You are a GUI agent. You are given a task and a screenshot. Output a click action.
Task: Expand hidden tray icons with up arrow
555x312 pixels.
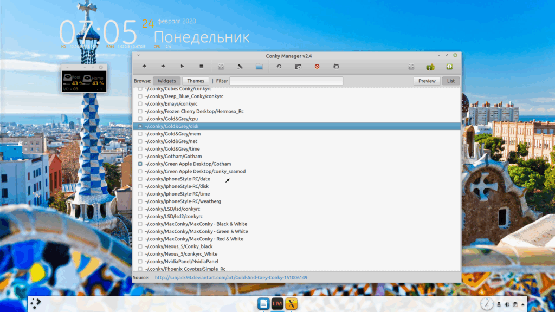[523, 304]
